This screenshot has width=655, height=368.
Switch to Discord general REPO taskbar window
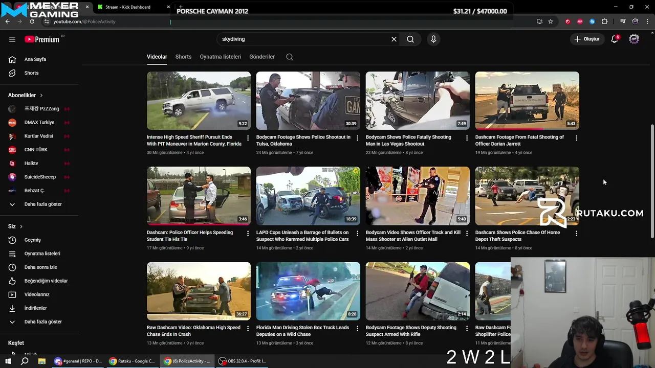[x=78, y=361]
